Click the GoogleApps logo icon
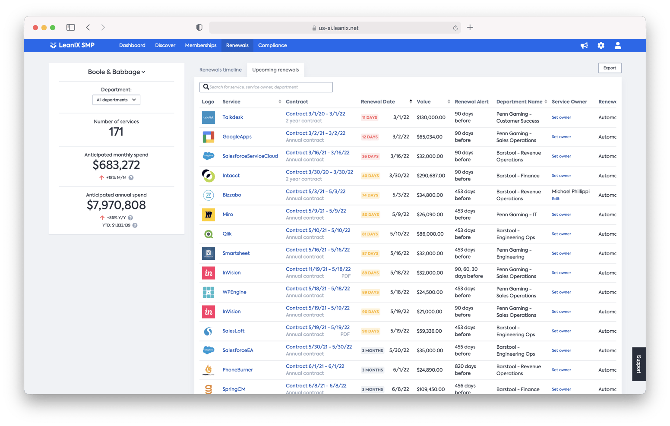 click(209, 136)
